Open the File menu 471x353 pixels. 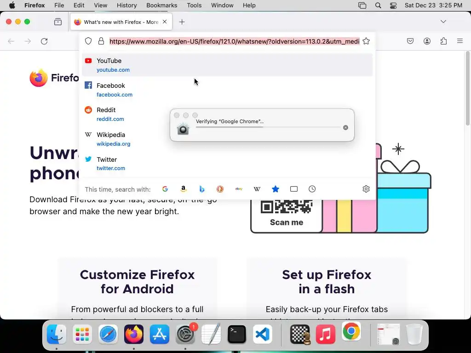59,6
